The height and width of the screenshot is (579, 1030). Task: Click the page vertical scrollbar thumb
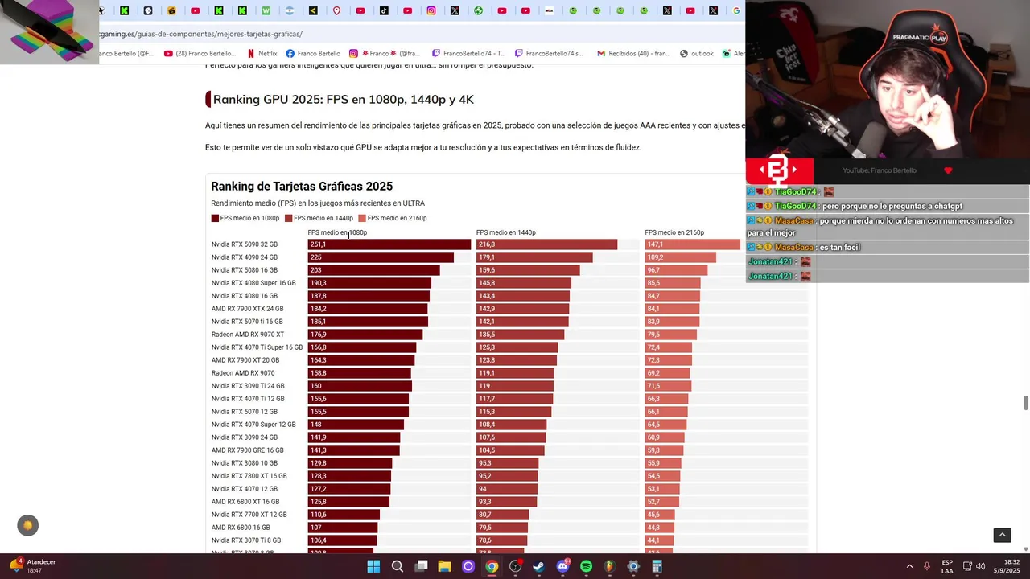[x=1025, y=403]
